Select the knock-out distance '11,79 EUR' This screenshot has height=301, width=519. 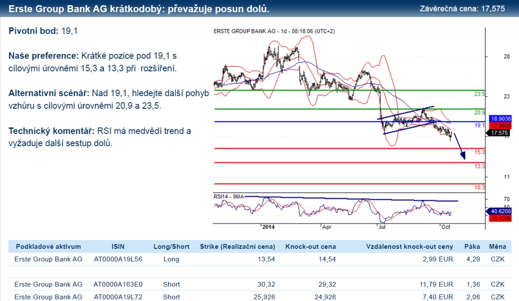tap(436, 284)
